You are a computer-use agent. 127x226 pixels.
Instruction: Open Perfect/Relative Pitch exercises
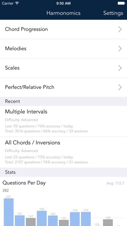(x=63, y=87)
